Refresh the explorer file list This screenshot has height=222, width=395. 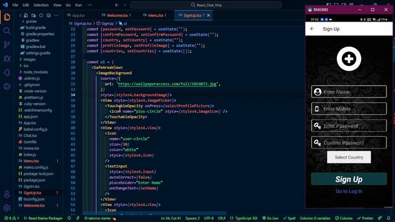click(x=41, y=15)
